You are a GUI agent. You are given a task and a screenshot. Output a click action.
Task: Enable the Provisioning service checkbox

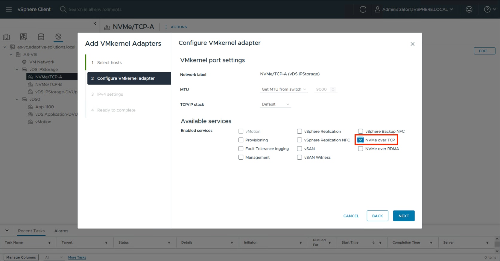(x=241, y=140)
